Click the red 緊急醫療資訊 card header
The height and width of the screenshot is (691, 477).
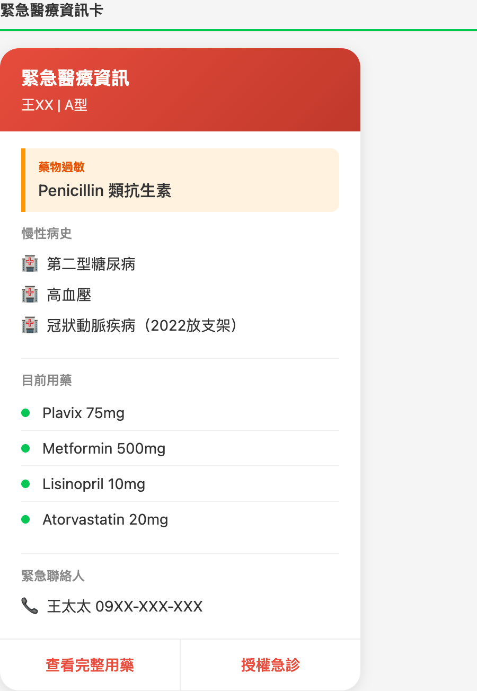(180, 90)
